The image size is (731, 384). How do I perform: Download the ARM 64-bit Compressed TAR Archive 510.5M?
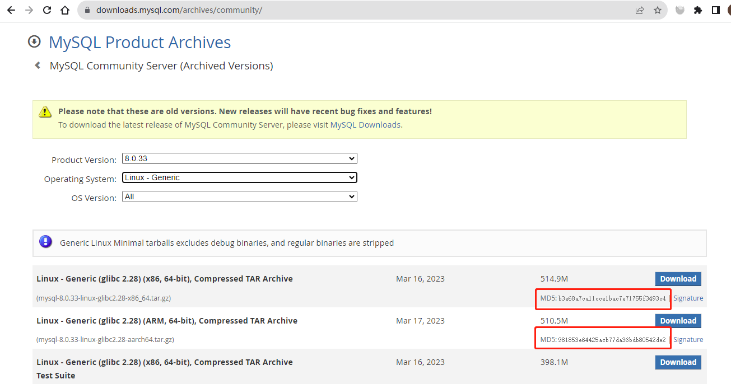(x=678, y=321)
